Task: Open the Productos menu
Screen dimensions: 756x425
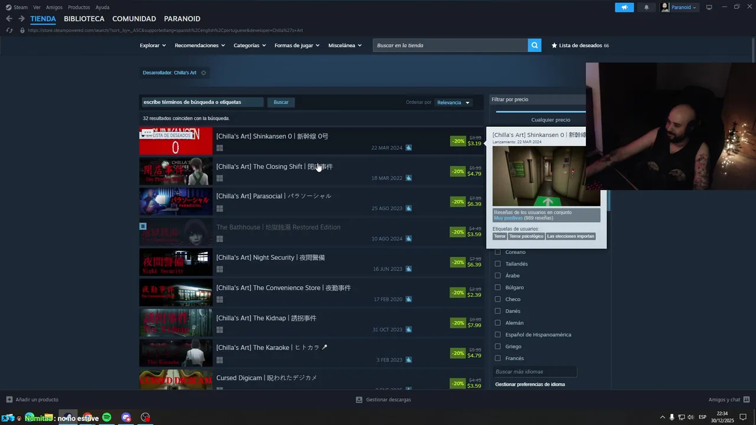Action: 79,7
